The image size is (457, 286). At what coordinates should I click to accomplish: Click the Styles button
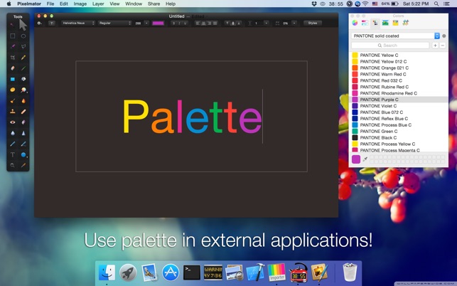[x=313, y=23]
